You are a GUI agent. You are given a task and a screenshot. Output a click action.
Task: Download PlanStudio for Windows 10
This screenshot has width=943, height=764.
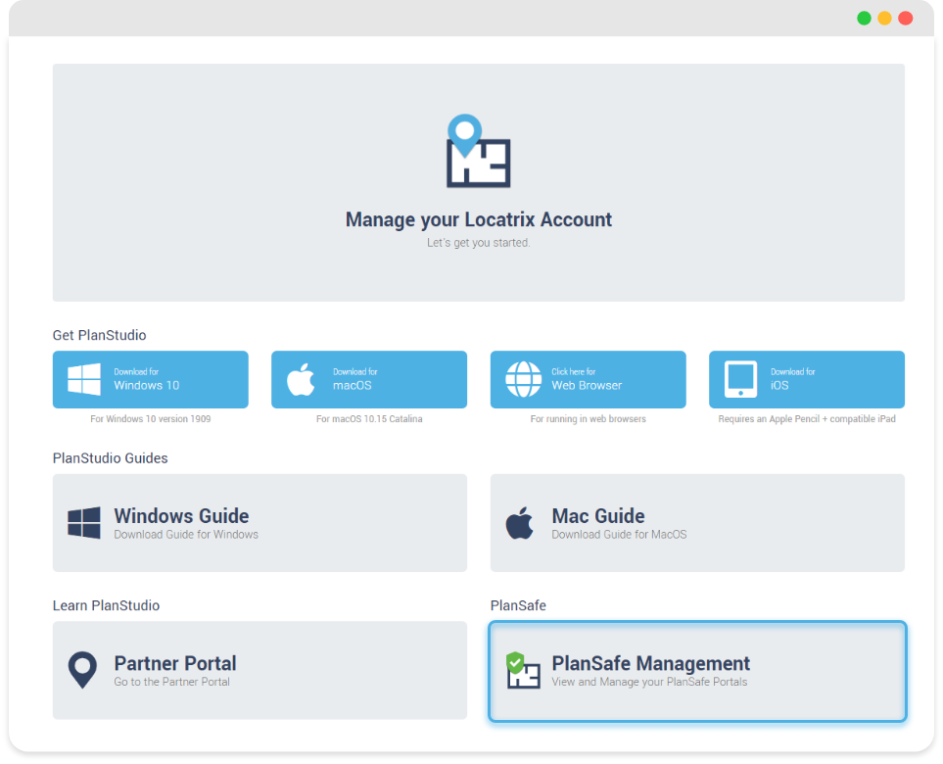point(151,380)
